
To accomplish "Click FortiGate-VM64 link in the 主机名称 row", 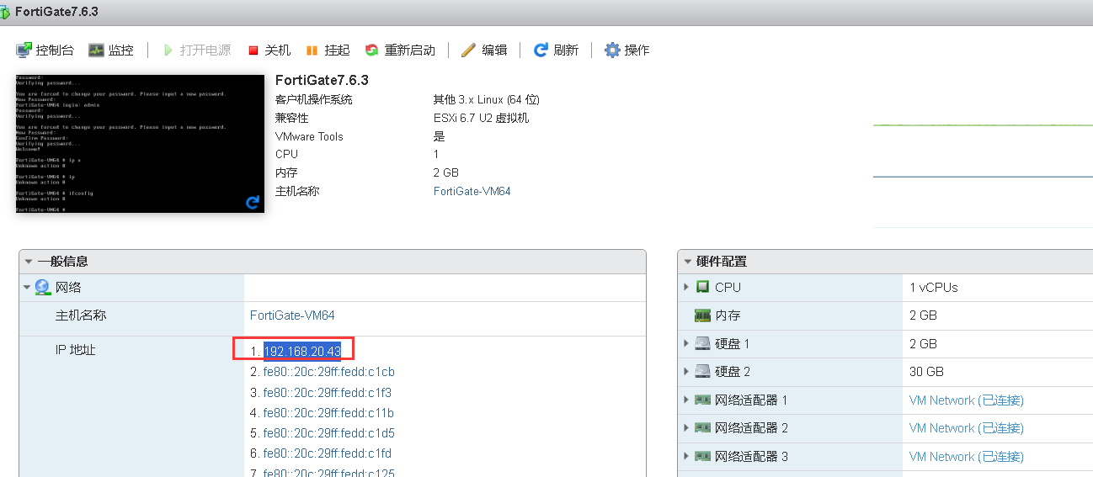I will coord(292,315).
